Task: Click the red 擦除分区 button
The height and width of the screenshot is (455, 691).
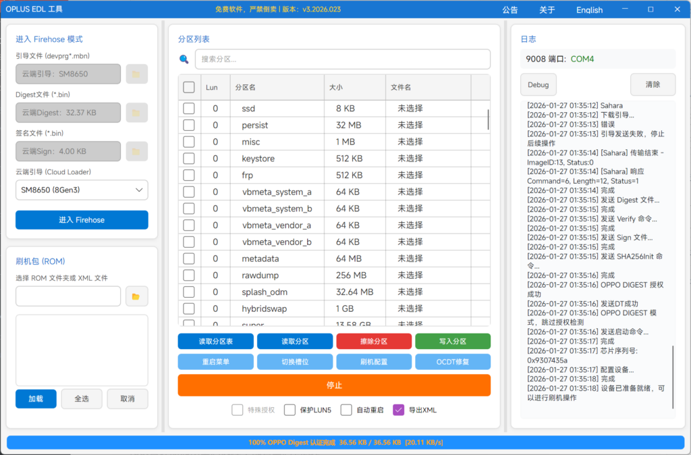Action: [x=373, y=342]
